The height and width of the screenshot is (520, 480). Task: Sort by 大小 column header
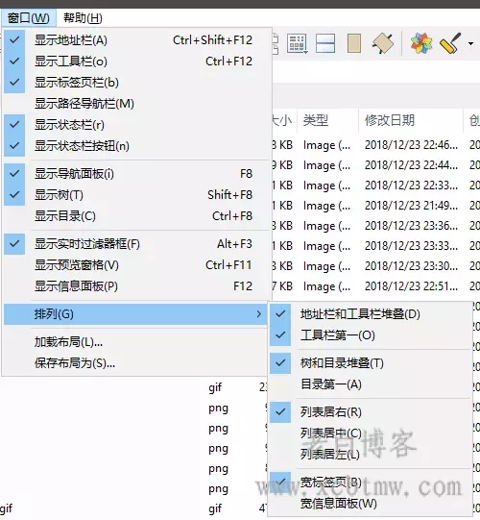(x=283, y=120)
